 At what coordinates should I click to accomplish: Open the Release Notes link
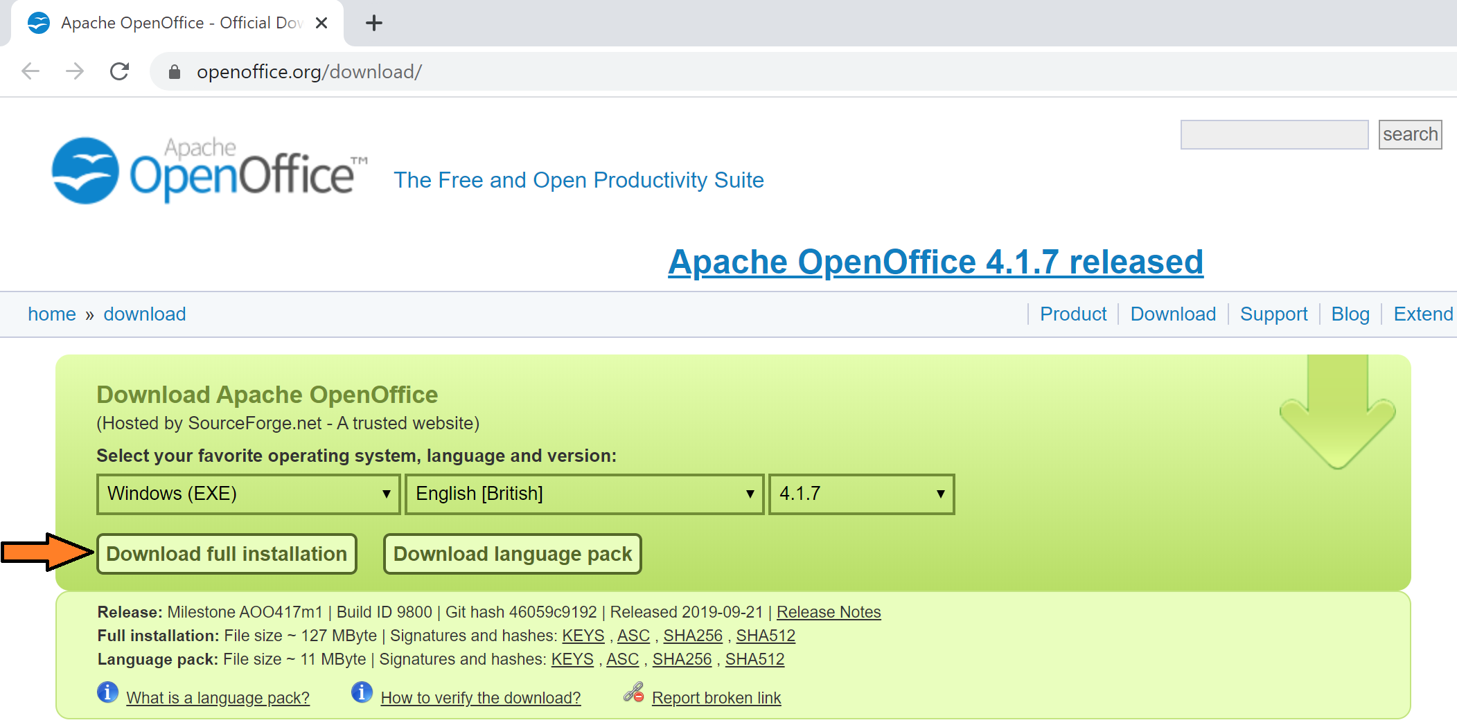tap(828, 612)
